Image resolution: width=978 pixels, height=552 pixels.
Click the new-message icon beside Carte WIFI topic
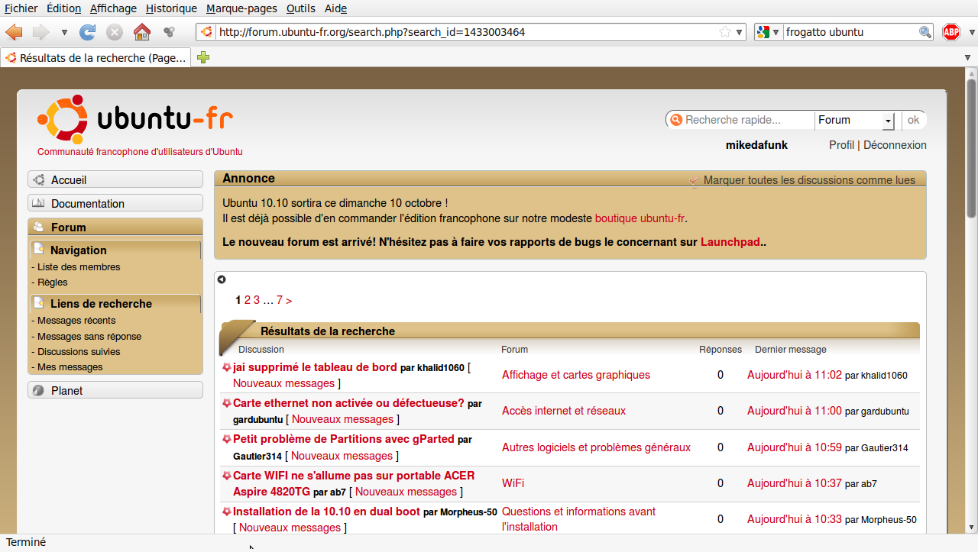pos(226,475)
